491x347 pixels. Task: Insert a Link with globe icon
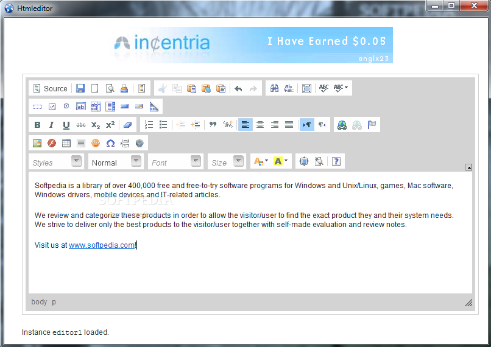pyautogui.click(x=342, y=125)
